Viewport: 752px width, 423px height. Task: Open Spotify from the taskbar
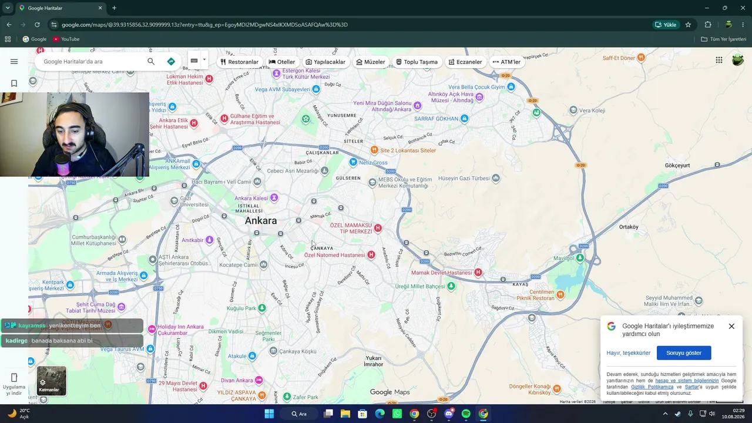[x=466, y=414]
